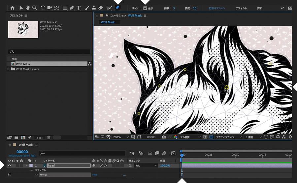This screenshot has height=183, width=297.
Task: Click the Home icon in toolbar
Action: [13, 8]
